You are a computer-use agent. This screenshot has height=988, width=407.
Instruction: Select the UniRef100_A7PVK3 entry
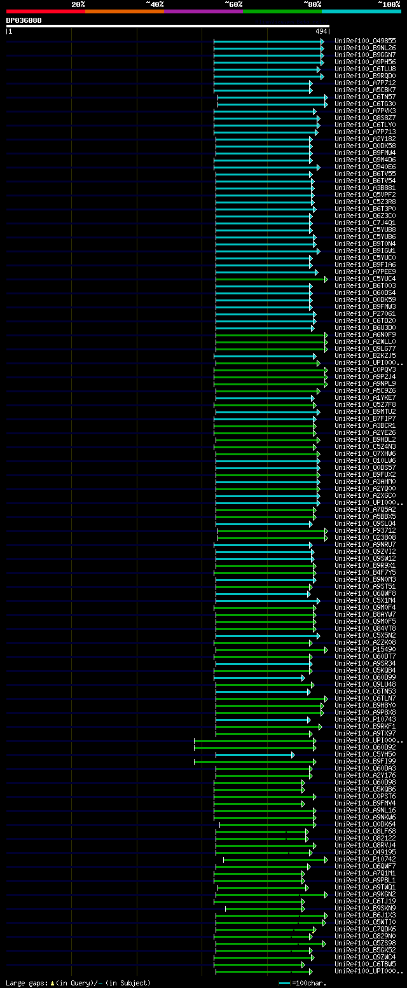(x=366, y=111)
